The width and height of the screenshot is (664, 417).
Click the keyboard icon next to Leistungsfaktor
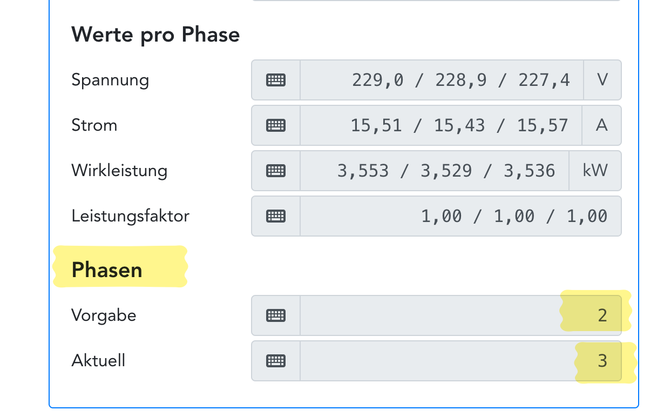(276, 216)
